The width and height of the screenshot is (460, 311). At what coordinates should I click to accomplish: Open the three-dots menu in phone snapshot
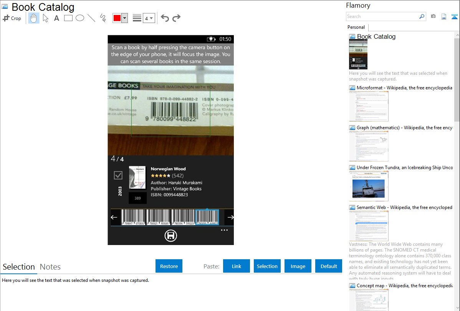tap(224, 230)
